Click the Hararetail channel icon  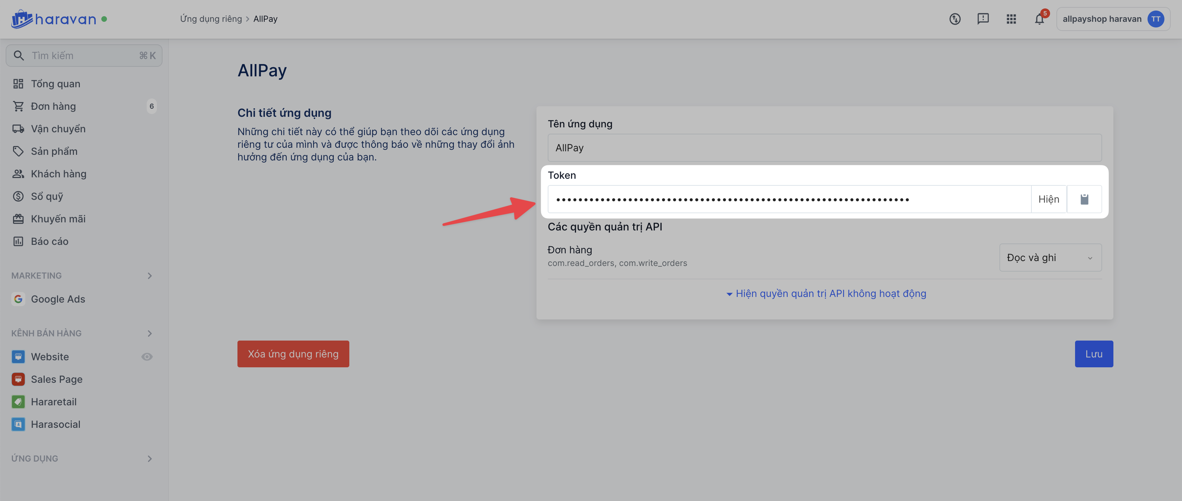(18, 401)
